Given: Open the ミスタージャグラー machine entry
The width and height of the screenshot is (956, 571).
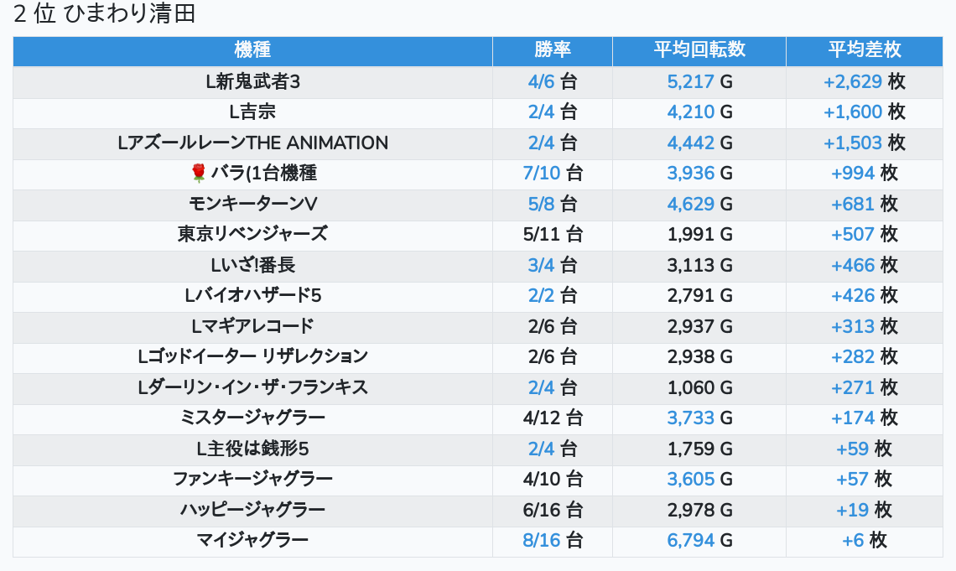Looking at the screenshot, I should 252,418.
